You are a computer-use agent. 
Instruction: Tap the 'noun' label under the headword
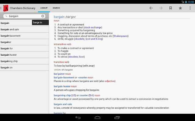click(56, 21)
